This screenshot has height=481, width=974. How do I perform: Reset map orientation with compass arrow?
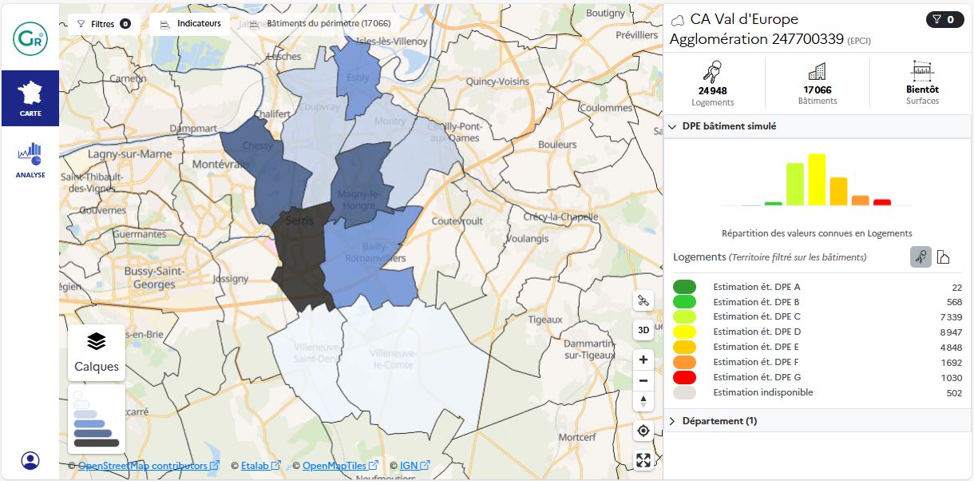tap(643, 400)
